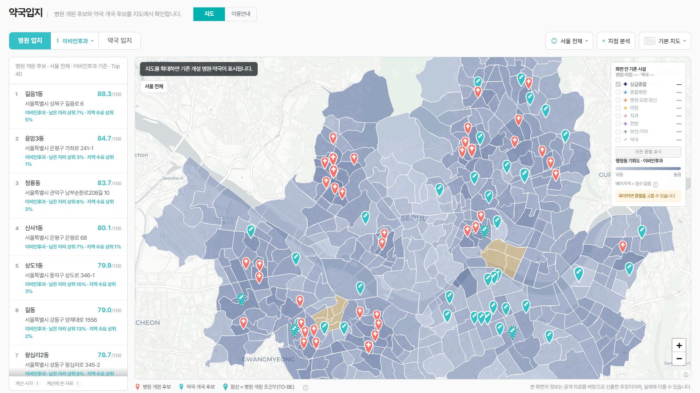Click the red 병원 개원 후보 pin legend icon

click(137, 387)
